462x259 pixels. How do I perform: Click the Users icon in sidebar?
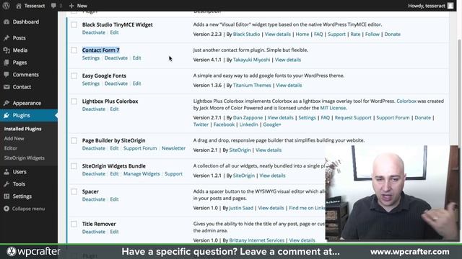click(6, 172)
